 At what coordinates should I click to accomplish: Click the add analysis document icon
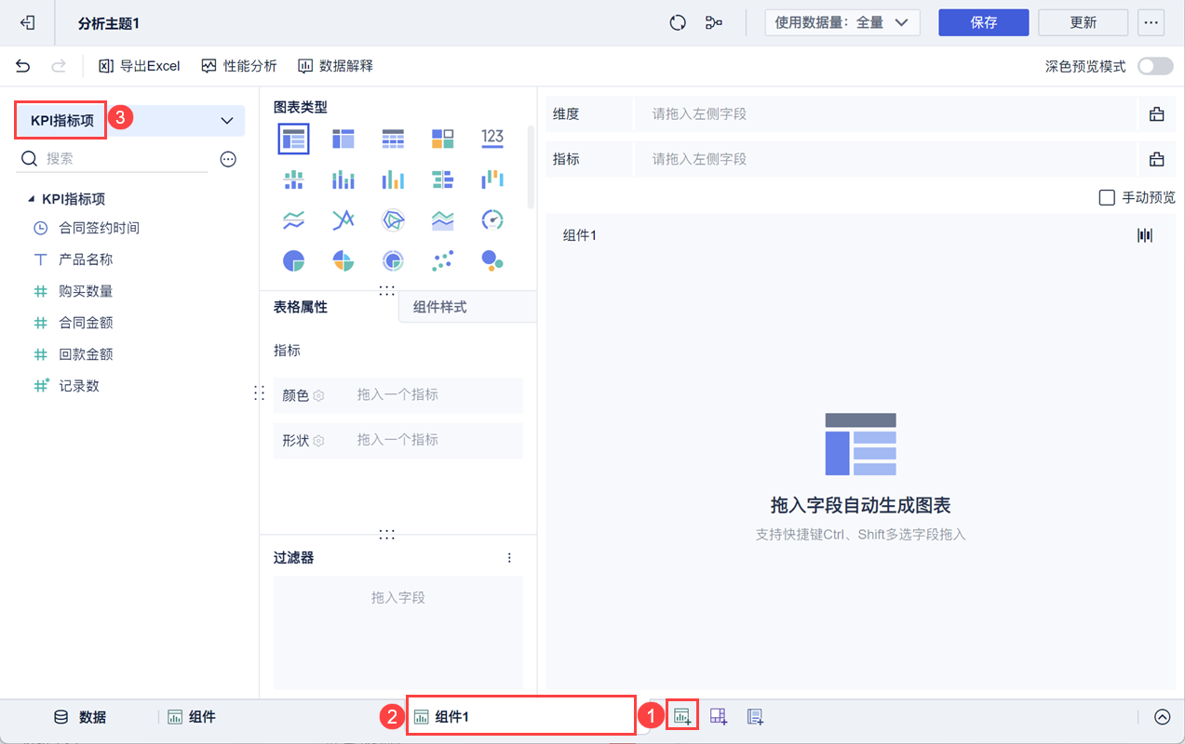tap(755, 716)
